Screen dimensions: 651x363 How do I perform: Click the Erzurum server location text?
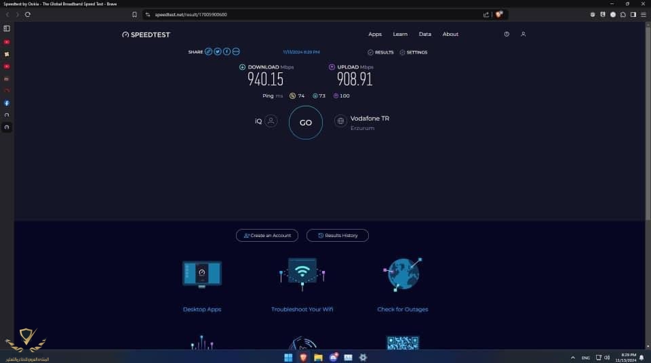pyautogui.click(x=362, y=128)
